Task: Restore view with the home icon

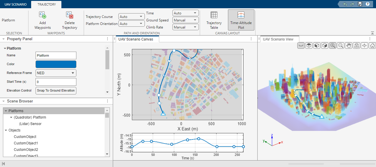Action: pos(372,45)
